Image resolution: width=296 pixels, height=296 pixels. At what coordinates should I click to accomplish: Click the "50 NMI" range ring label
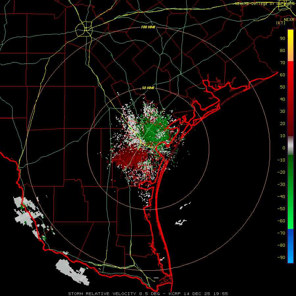click(x=148, y=88)
